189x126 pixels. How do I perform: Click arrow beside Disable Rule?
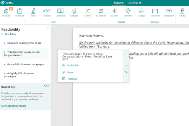[126, 66]
